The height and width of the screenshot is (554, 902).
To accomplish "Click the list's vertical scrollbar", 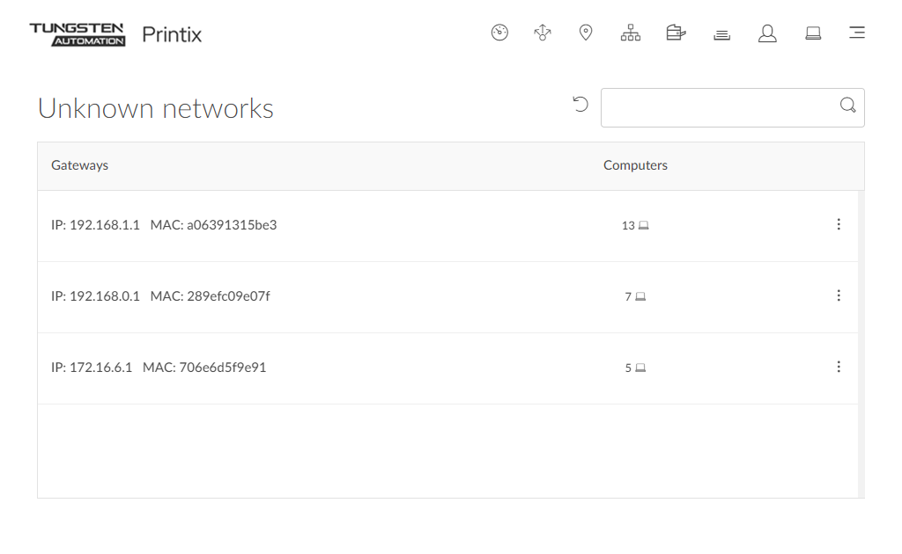I will (861, 345).
